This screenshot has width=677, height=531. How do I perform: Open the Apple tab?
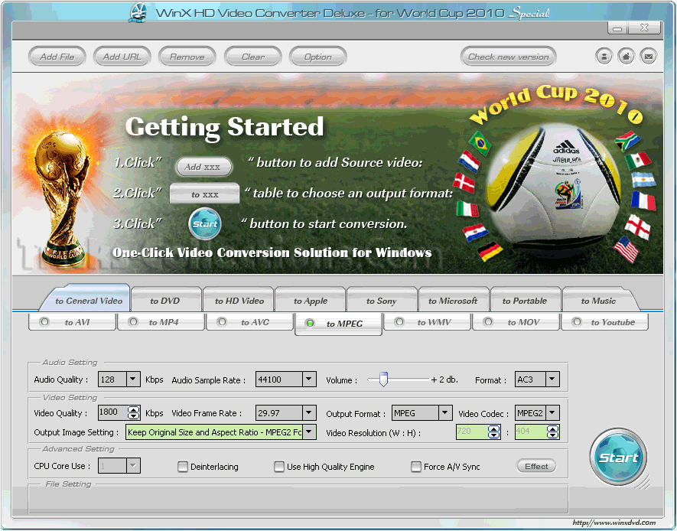tap(311, 301)
